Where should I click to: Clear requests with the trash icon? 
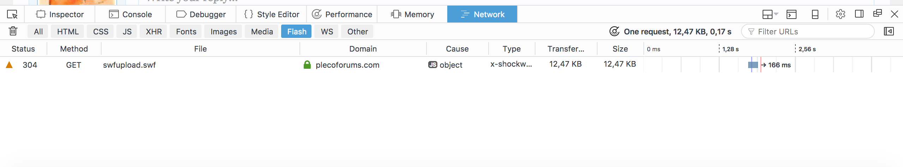13,31
